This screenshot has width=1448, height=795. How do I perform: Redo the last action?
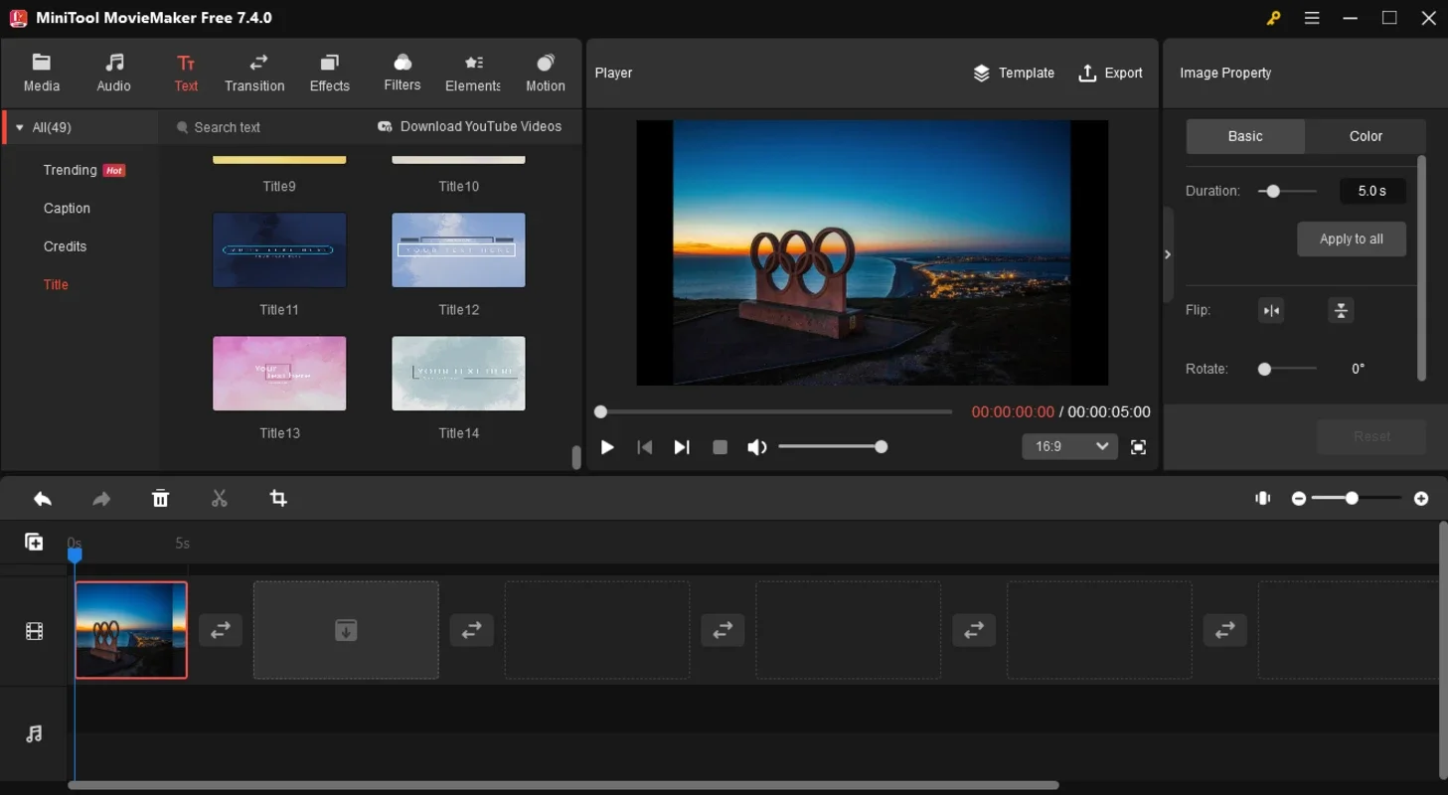[101, 499]
